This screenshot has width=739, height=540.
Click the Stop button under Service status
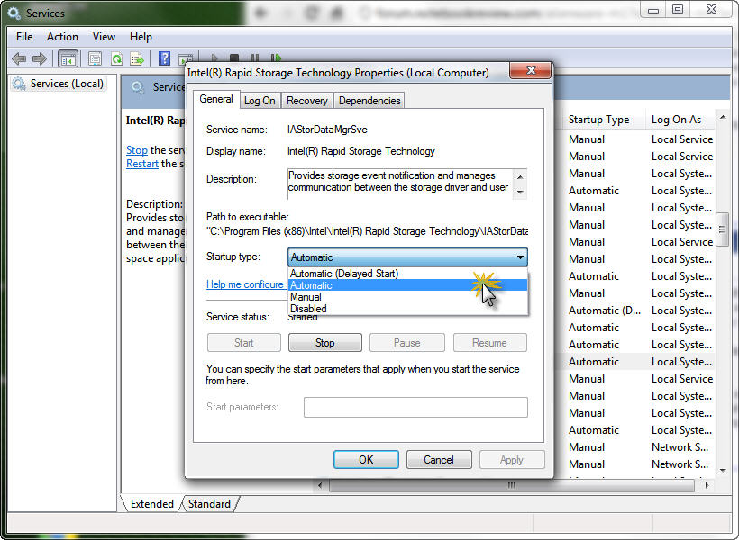(x=325, y=343)
